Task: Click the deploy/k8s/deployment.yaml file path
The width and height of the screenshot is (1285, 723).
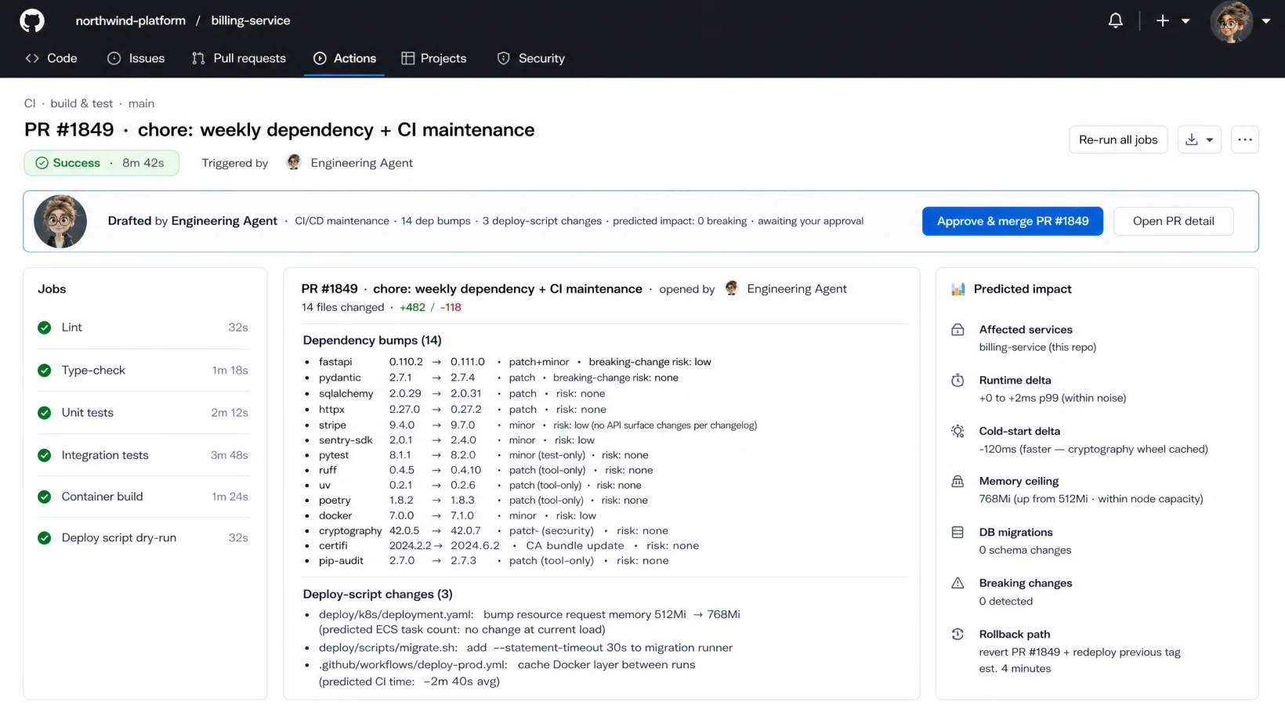Action: [x=396, y=615]
